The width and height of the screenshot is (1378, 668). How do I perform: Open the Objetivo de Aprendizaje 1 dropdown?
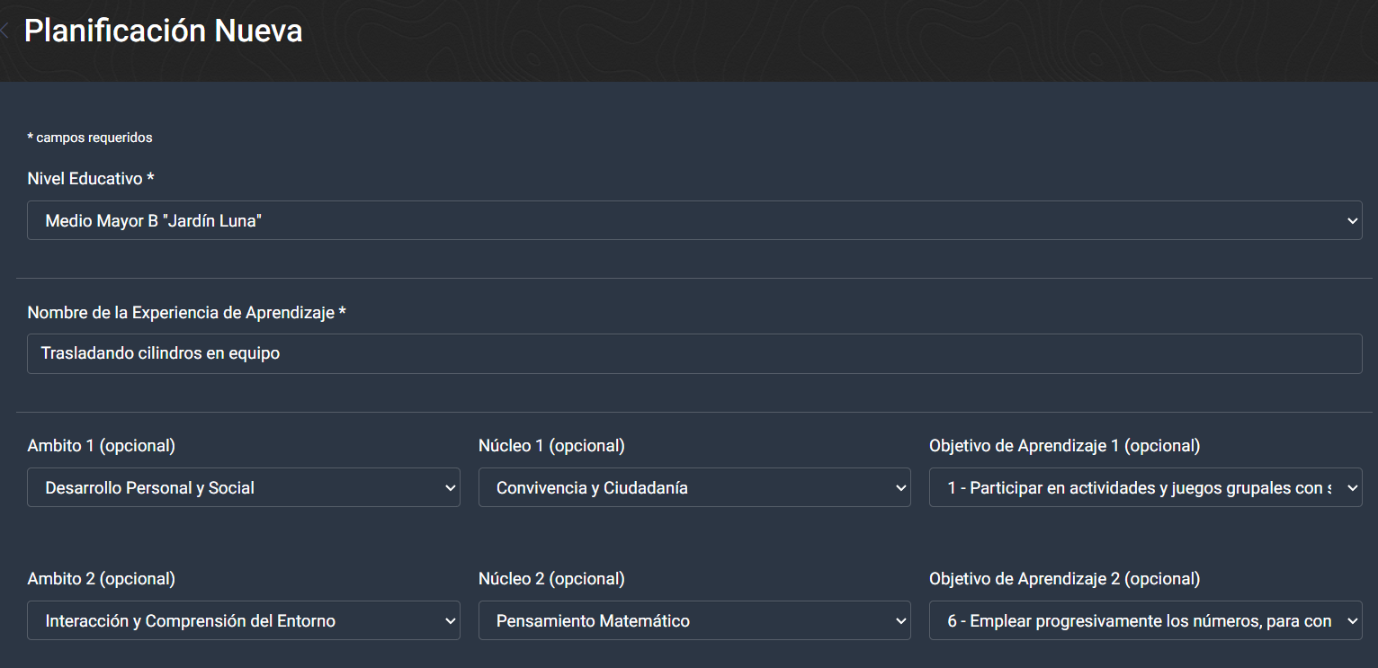(x=1144, y=487)
